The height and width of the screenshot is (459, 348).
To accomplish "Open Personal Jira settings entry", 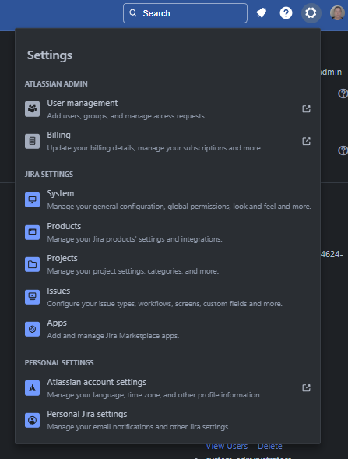I will coord(167,420).
